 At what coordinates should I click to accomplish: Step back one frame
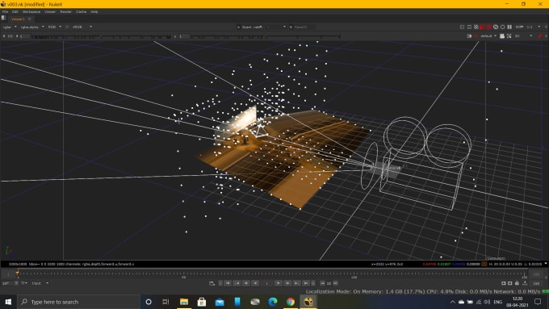tap(246, 283)
